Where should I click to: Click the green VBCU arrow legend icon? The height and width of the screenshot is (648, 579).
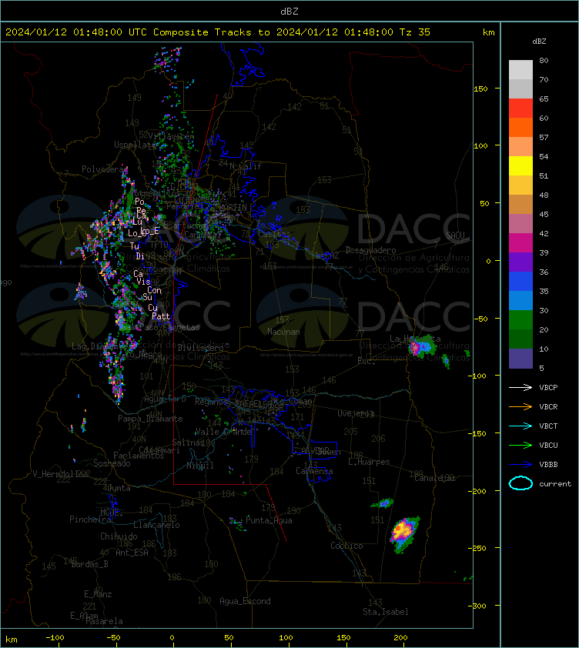click(x=520, y=445)
